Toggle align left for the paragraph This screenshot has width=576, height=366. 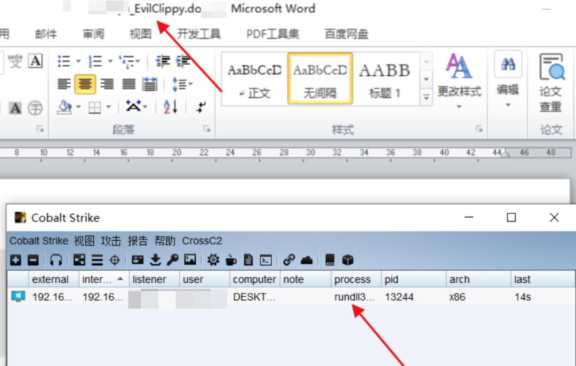point(64,84)
